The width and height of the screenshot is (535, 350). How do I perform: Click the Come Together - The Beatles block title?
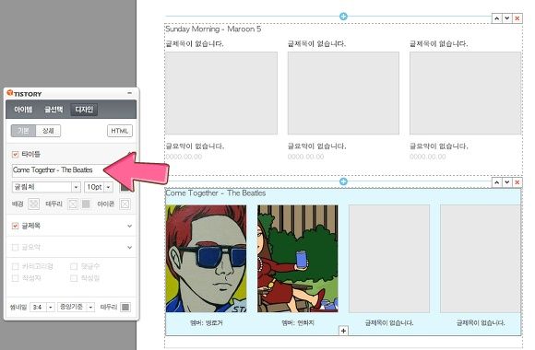pos(215,193)
